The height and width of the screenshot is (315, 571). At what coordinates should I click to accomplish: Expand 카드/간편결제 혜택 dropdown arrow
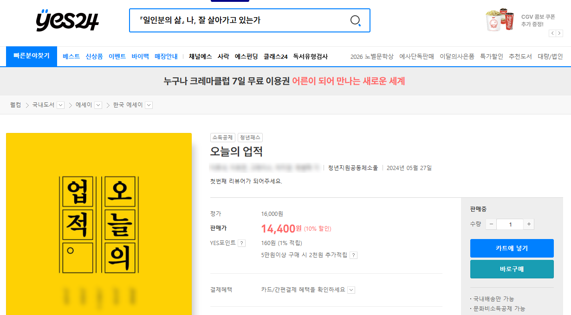pos(351,290)
